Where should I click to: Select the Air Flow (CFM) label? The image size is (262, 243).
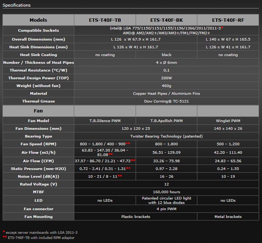[x=38, y=161]
